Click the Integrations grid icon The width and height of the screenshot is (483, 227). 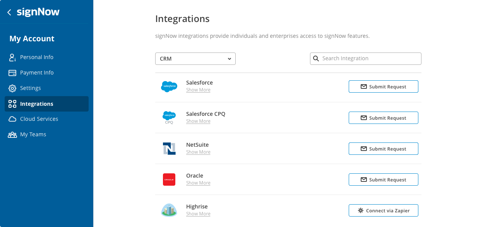12,103
